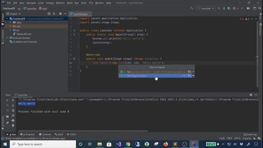Click the Launcher breadcrumb in navigation bar
Image resolution: width=263 pixels, height=148 pixels.
click(30, 8)
